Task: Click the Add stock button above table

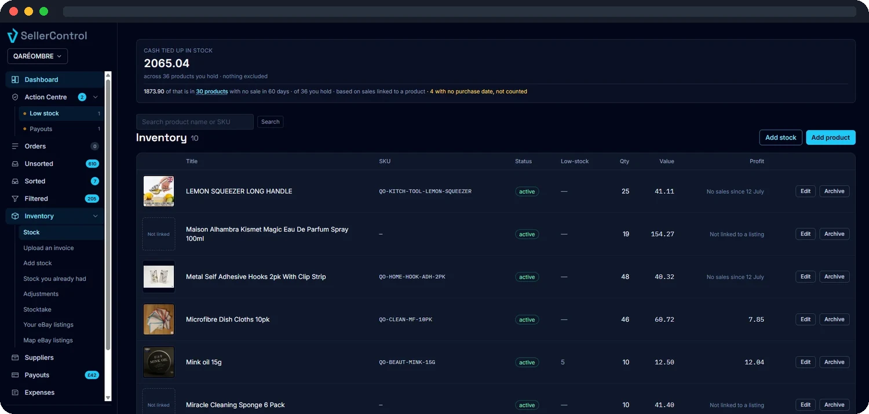Action: click(x=781, y=137)
